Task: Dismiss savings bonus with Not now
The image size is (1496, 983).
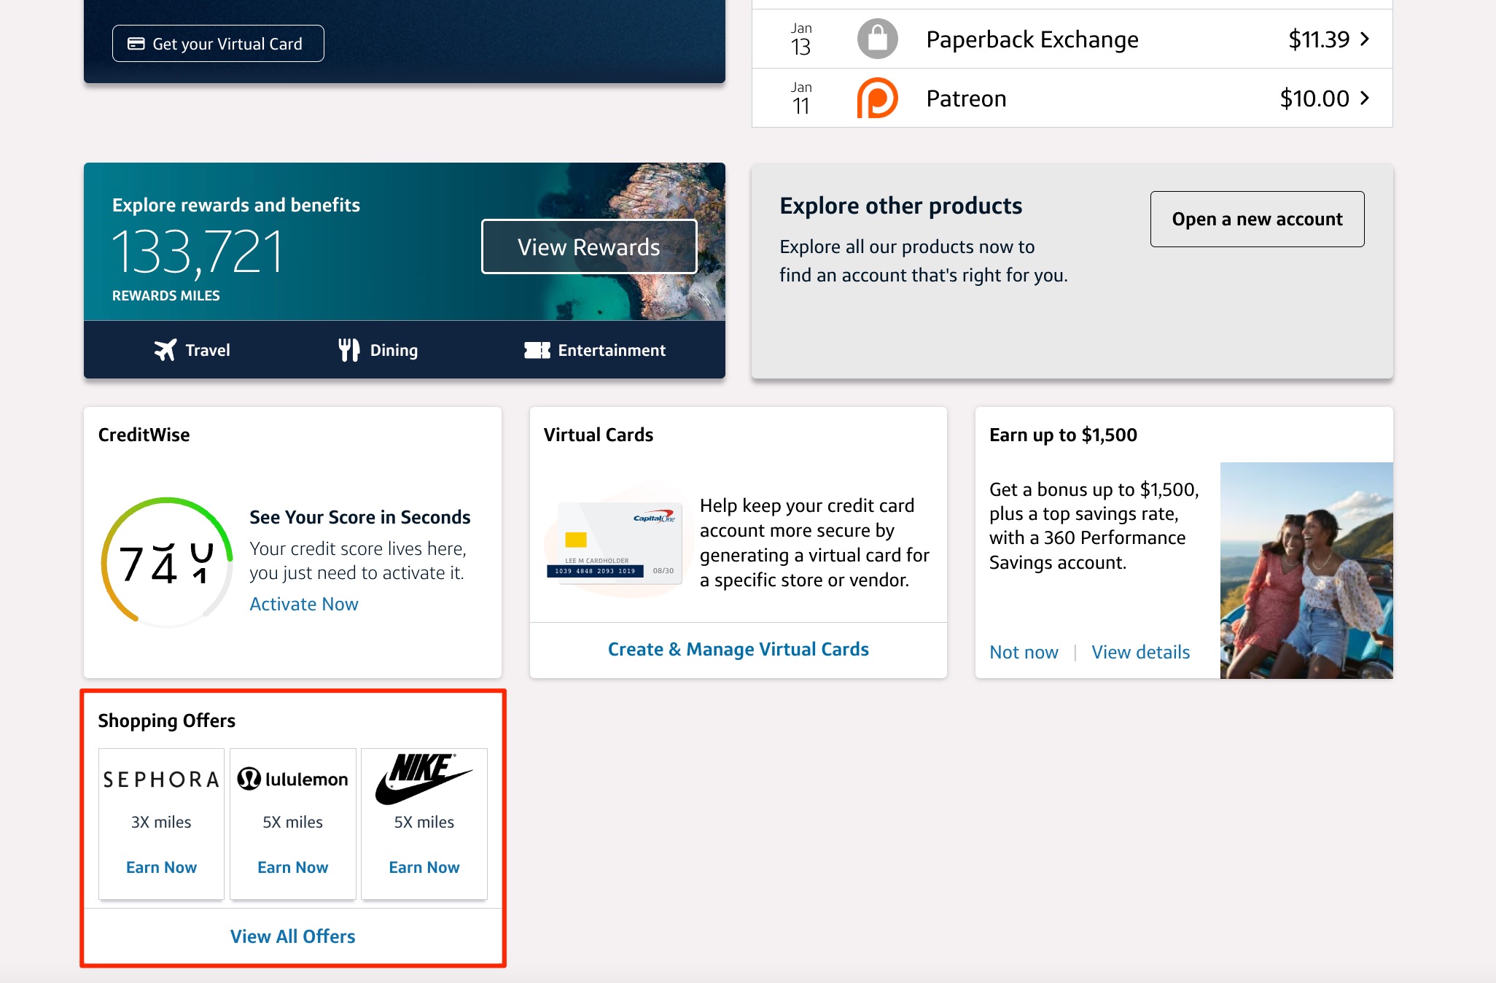Action: click(1024, 652)
